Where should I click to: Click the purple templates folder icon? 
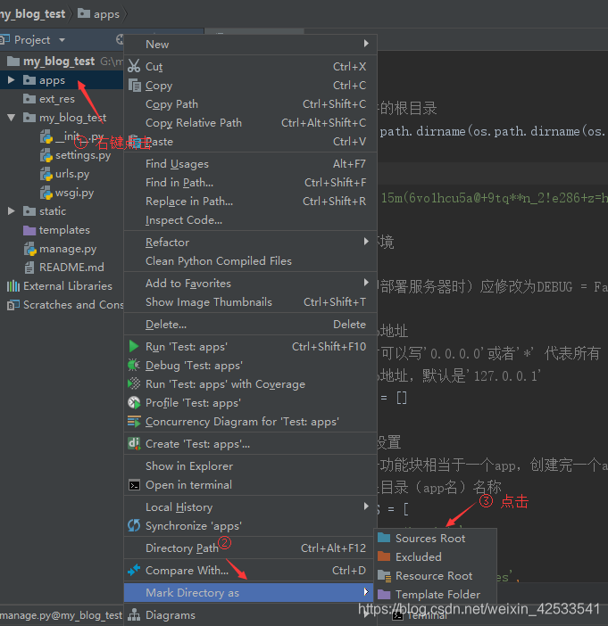[29, 230]
